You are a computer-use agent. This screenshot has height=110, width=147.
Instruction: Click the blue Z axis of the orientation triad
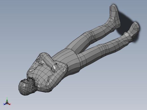click(5, 104)
